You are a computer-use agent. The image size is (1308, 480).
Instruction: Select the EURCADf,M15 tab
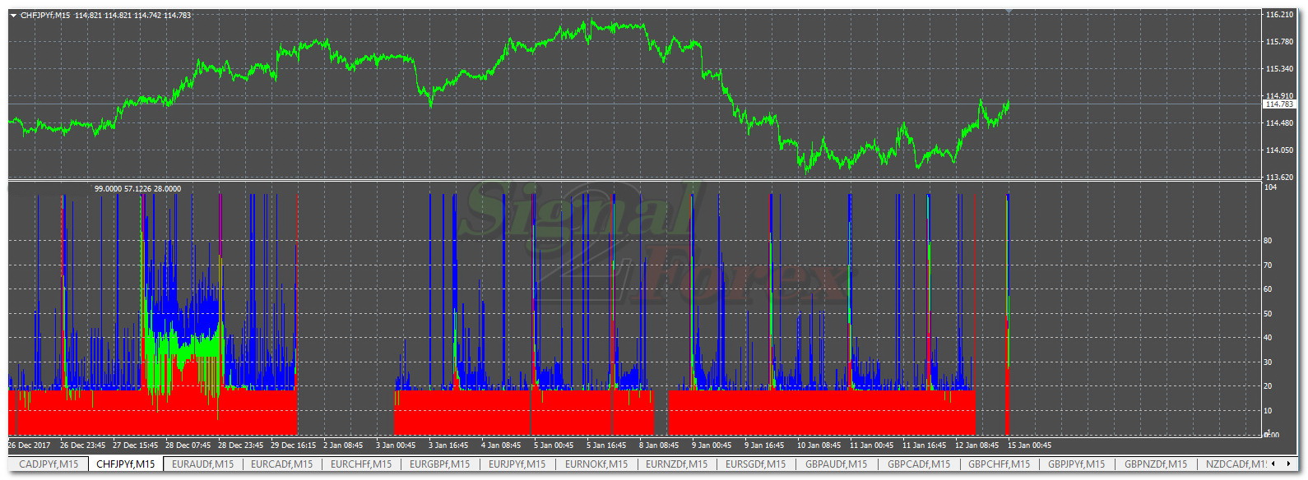click(x=281, y=464)
